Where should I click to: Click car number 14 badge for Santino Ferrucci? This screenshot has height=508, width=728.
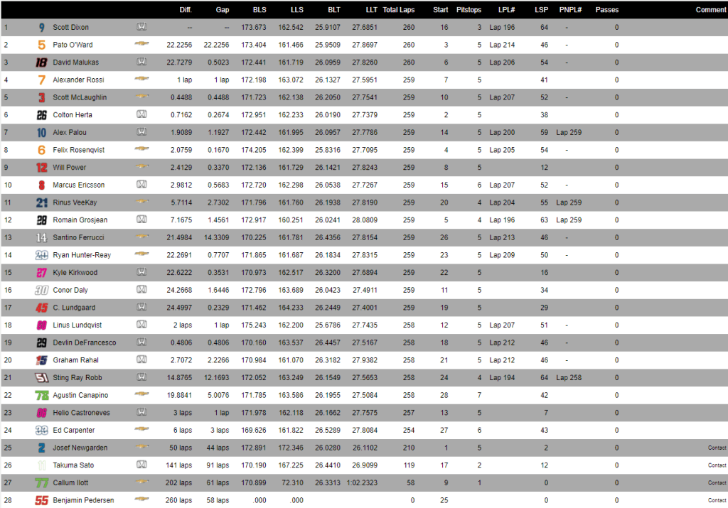tap(42, 237)
